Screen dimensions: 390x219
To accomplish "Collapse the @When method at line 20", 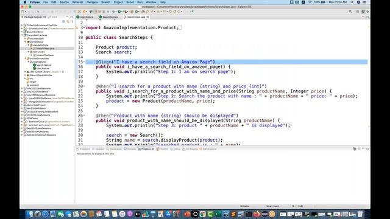I will click(x=84, y=86).
